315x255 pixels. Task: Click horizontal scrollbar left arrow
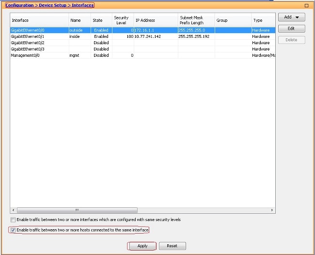(13, 210)
